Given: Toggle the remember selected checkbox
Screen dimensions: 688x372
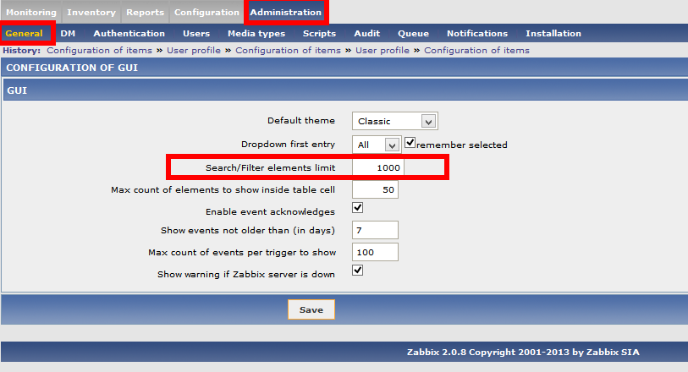Looking at the screenshot, I should coord(410,144).
